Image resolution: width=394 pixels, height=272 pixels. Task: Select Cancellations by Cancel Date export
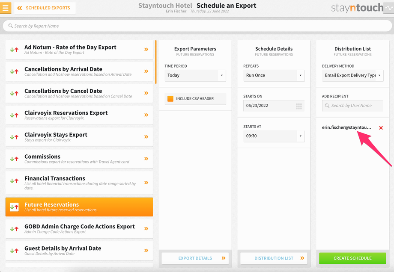click(x=79, y=93)
